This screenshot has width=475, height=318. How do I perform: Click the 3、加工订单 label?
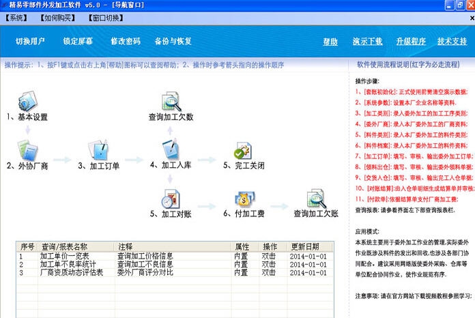99,166
